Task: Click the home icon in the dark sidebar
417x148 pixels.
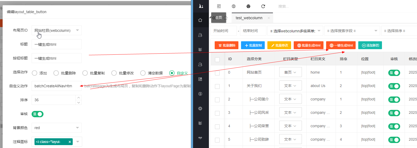Action: pyautogui.click(x=200, y=20)
